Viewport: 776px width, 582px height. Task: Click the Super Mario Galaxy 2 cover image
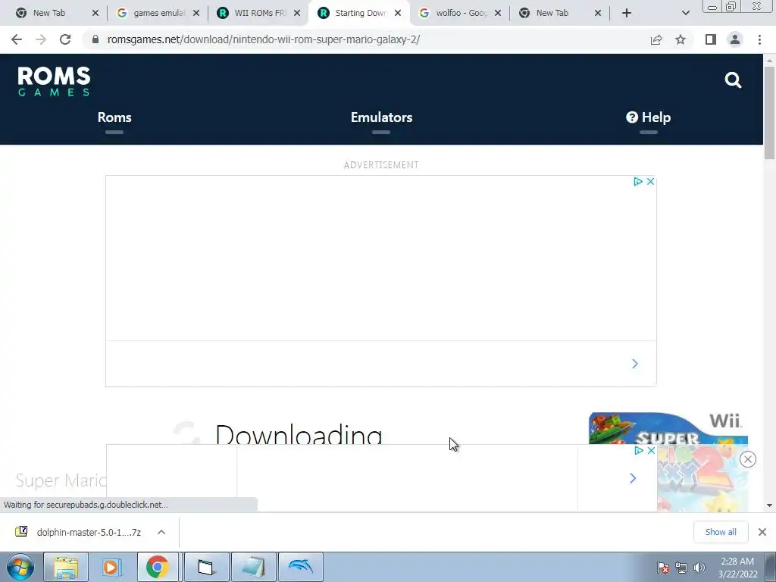pyautogui.click(x=668, y=462)
